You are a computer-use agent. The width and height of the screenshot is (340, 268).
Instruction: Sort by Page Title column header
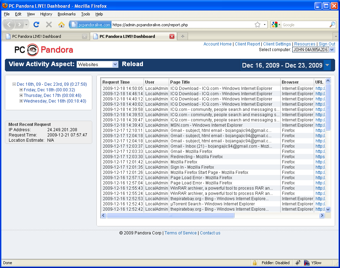point(224,82)
